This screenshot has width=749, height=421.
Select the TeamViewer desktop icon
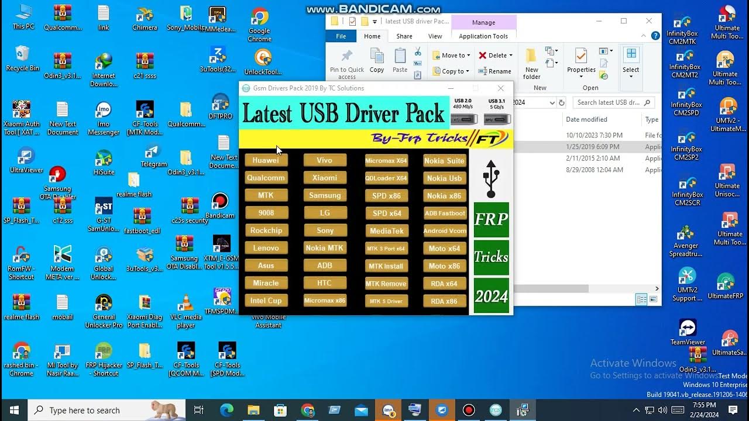[688, 332]
